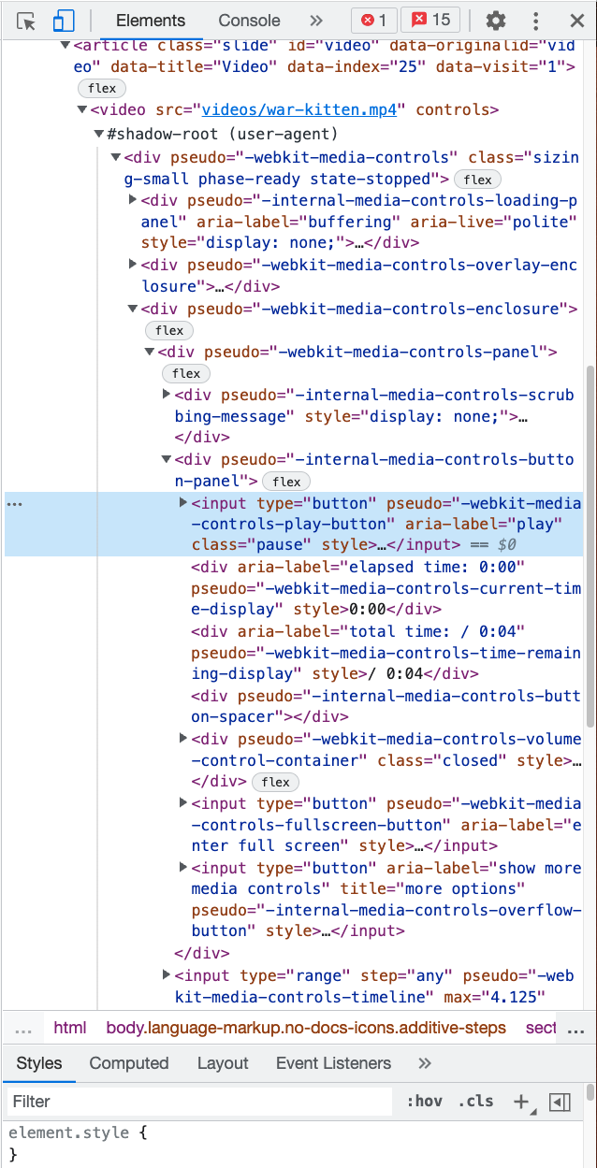Click the Filter styles input field

point(198,1102)
